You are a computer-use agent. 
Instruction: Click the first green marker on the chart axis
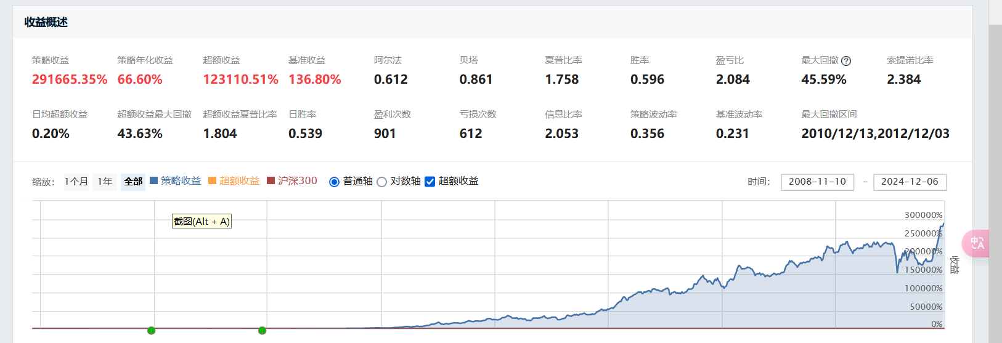[151, 331]
